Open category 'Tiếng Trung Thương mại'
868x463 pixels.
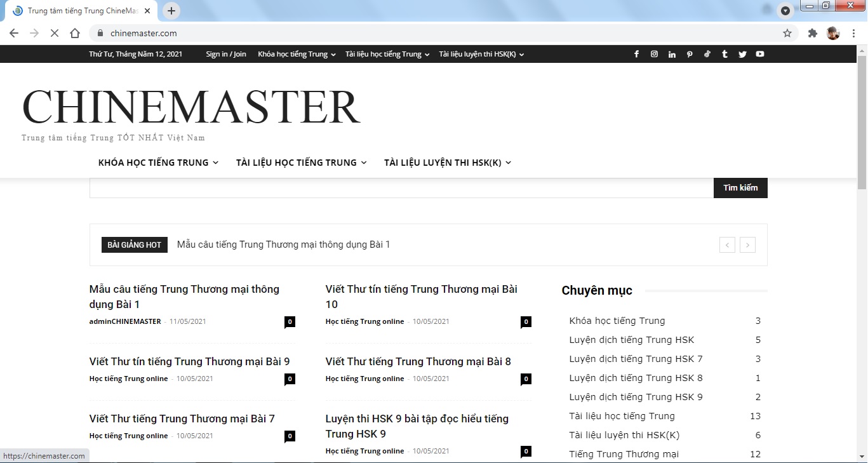tap(624, 454)
